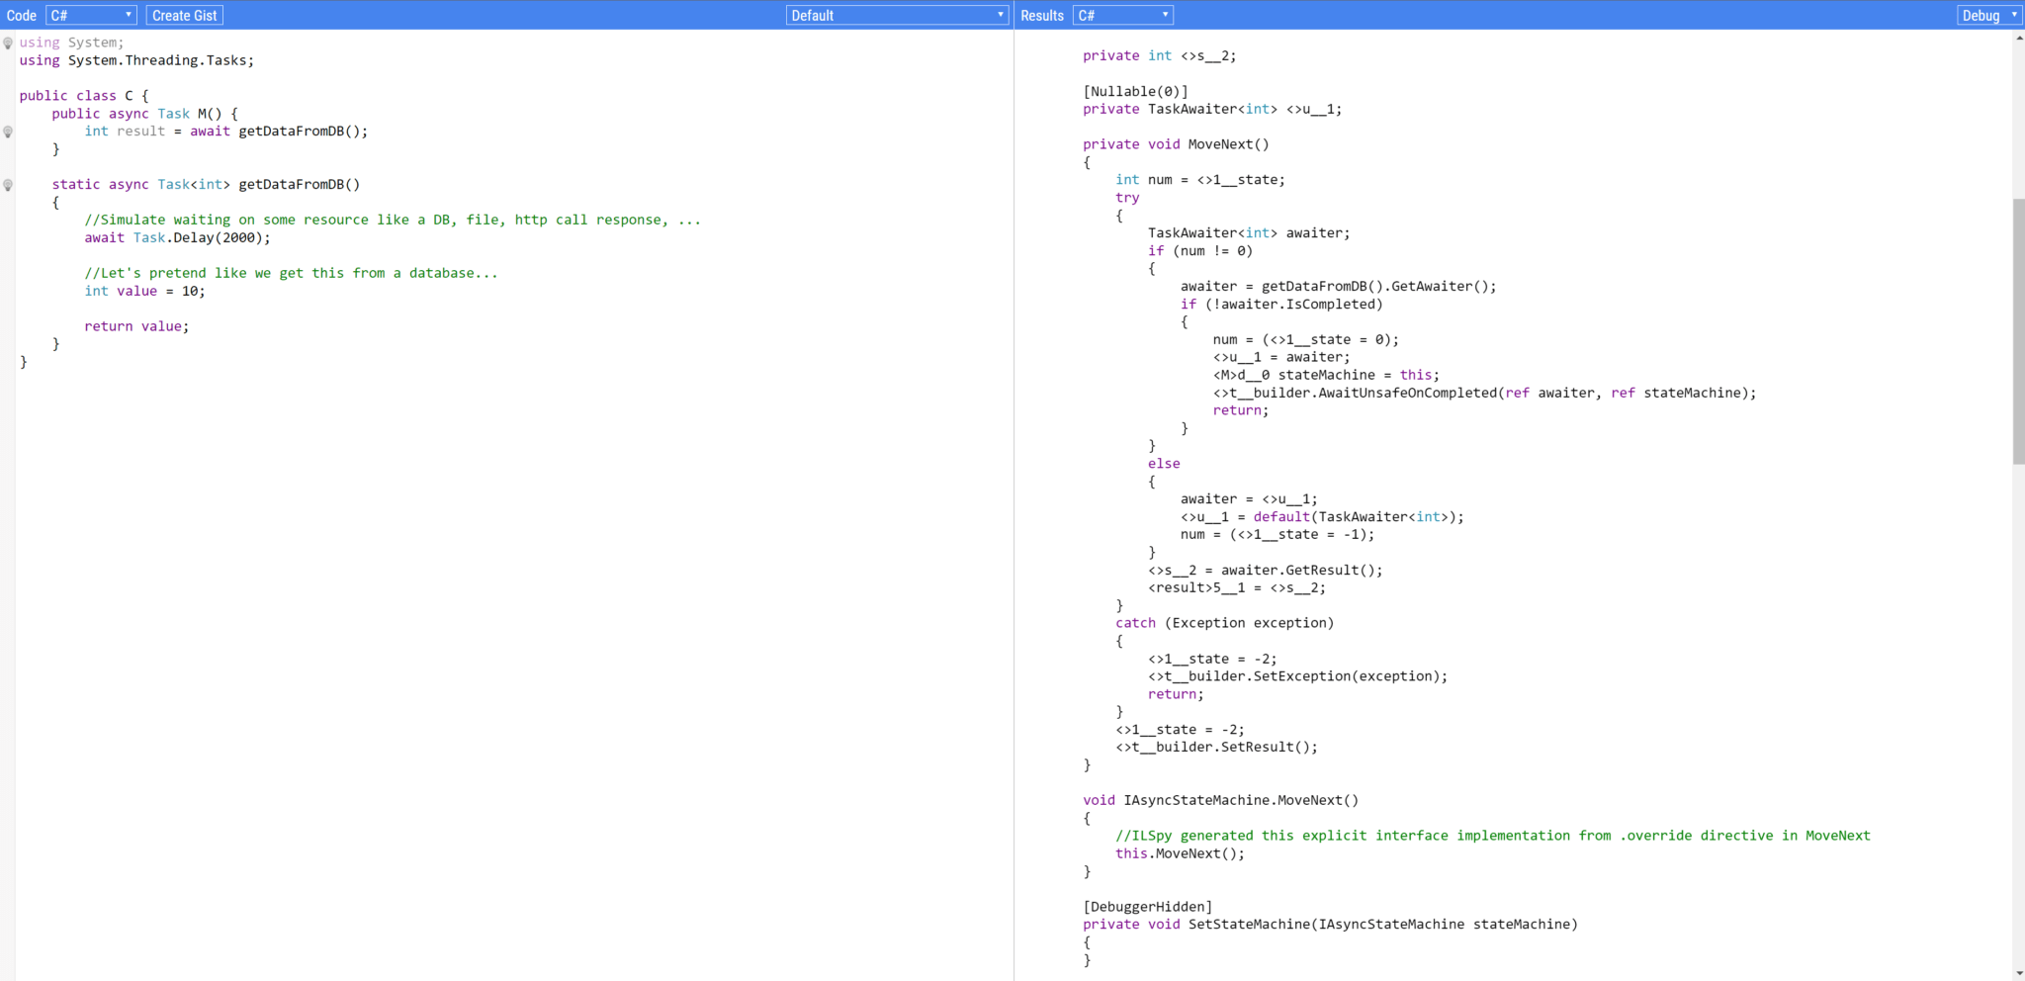Place cursor on 'await Task.Delay(2000);' line
2025x981 pixels.
177,237
